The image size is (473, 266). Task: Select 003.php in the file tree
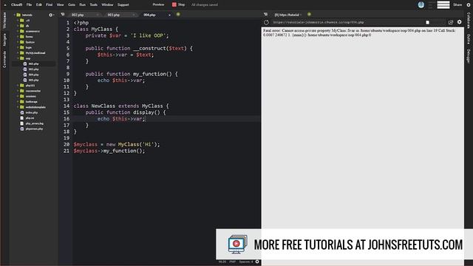33,69
